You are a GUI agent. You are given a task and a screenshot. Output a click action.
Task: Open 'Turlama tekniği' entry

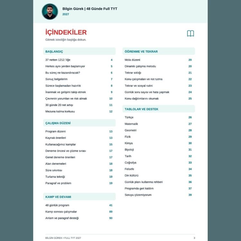(x=79, y=177)
